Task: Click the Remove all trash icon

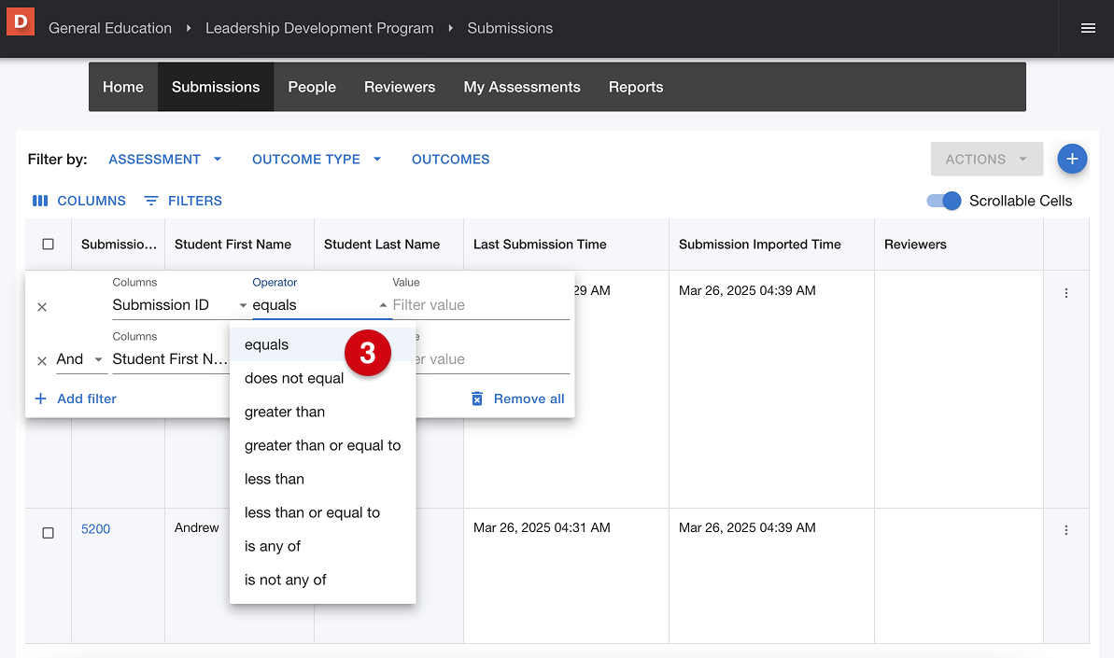Action: (x=477, y=399)
